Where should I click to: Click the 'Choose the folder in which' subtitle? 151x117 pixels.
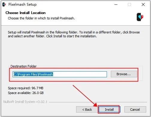(x=41, y=18)
